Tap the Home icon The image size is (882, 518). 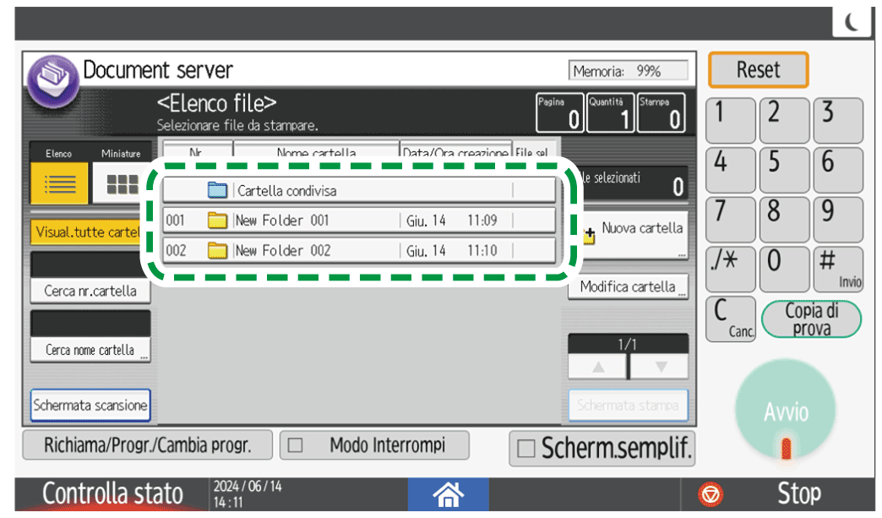click(x=448, y=494)
